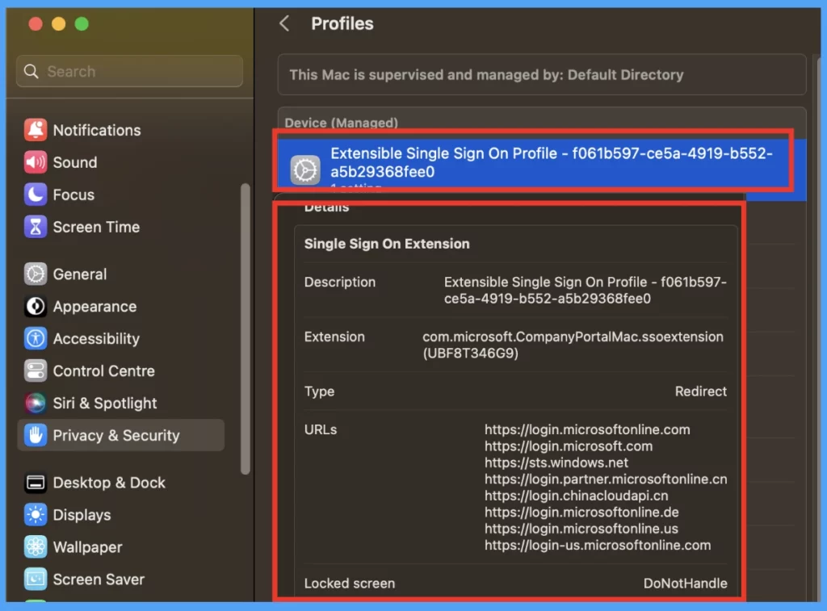Viewport: 827px width, 611px height.
Task: Click the Control Centre toggles icon
Action: 36,371
